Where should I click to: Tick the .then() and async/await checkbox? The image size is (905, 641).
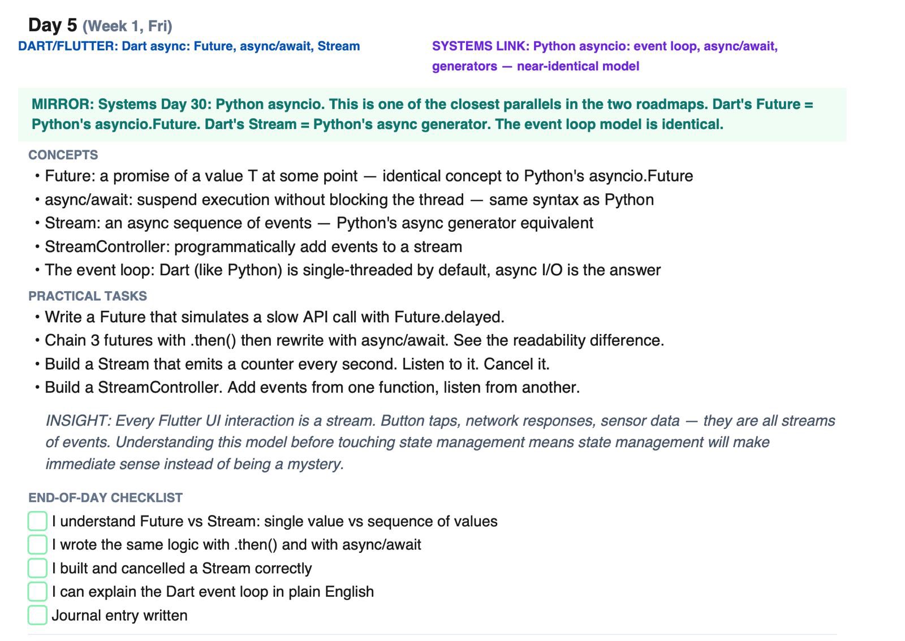(37, 544)
